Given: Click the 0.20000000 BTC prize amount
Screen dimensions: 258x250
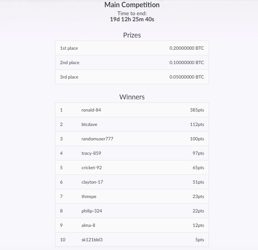Looking at the screenshot, I should [187, 48].
